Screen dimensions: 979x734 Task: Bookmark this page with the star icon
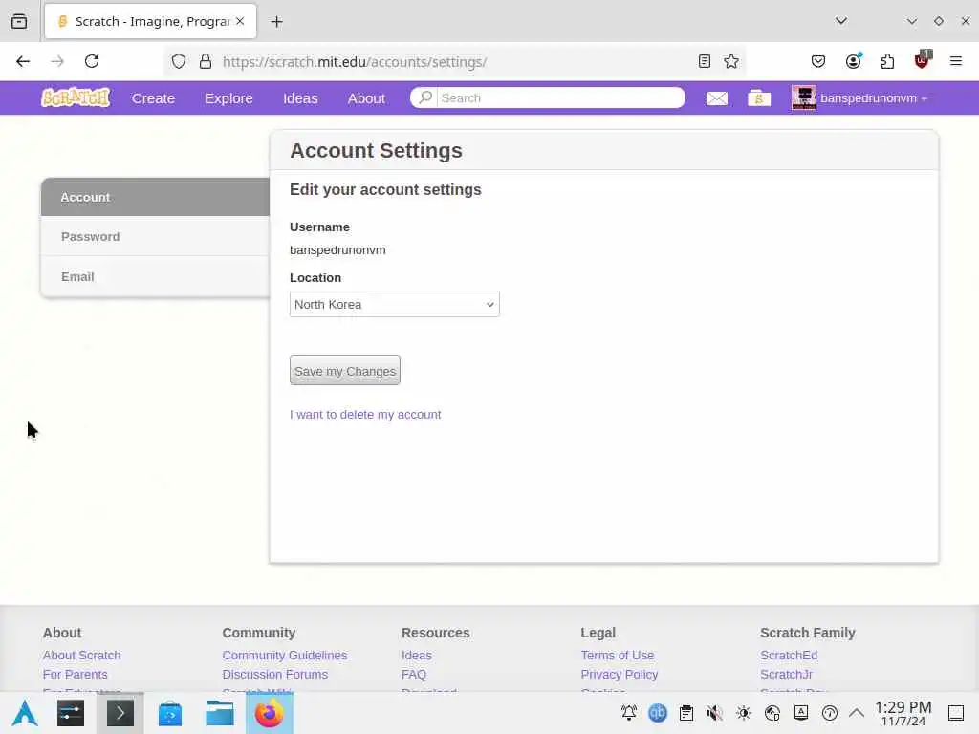coord(731,61)
